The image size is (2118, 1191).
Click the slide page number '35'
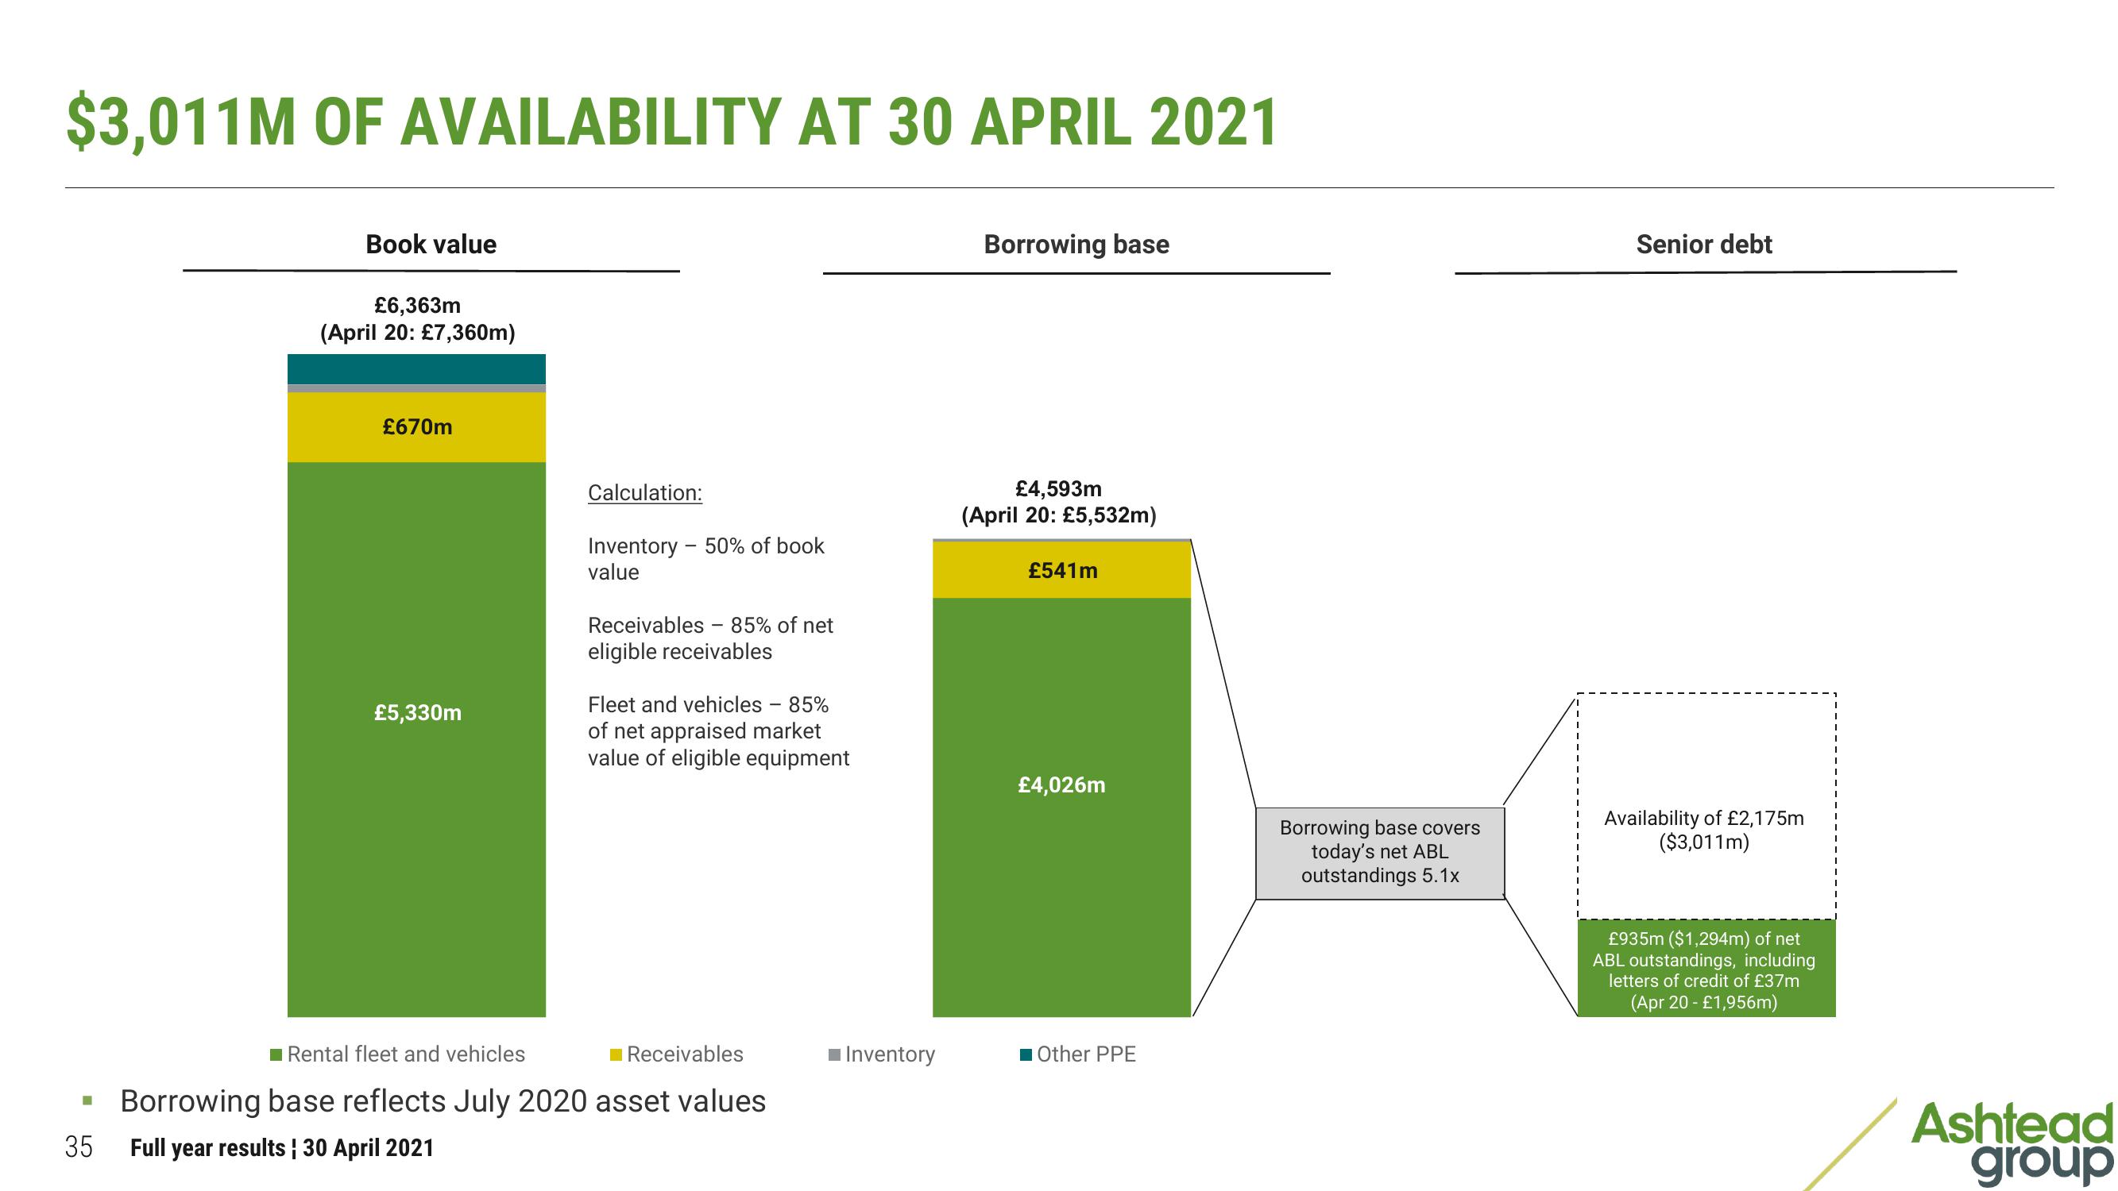click(x=79, y=1147)
